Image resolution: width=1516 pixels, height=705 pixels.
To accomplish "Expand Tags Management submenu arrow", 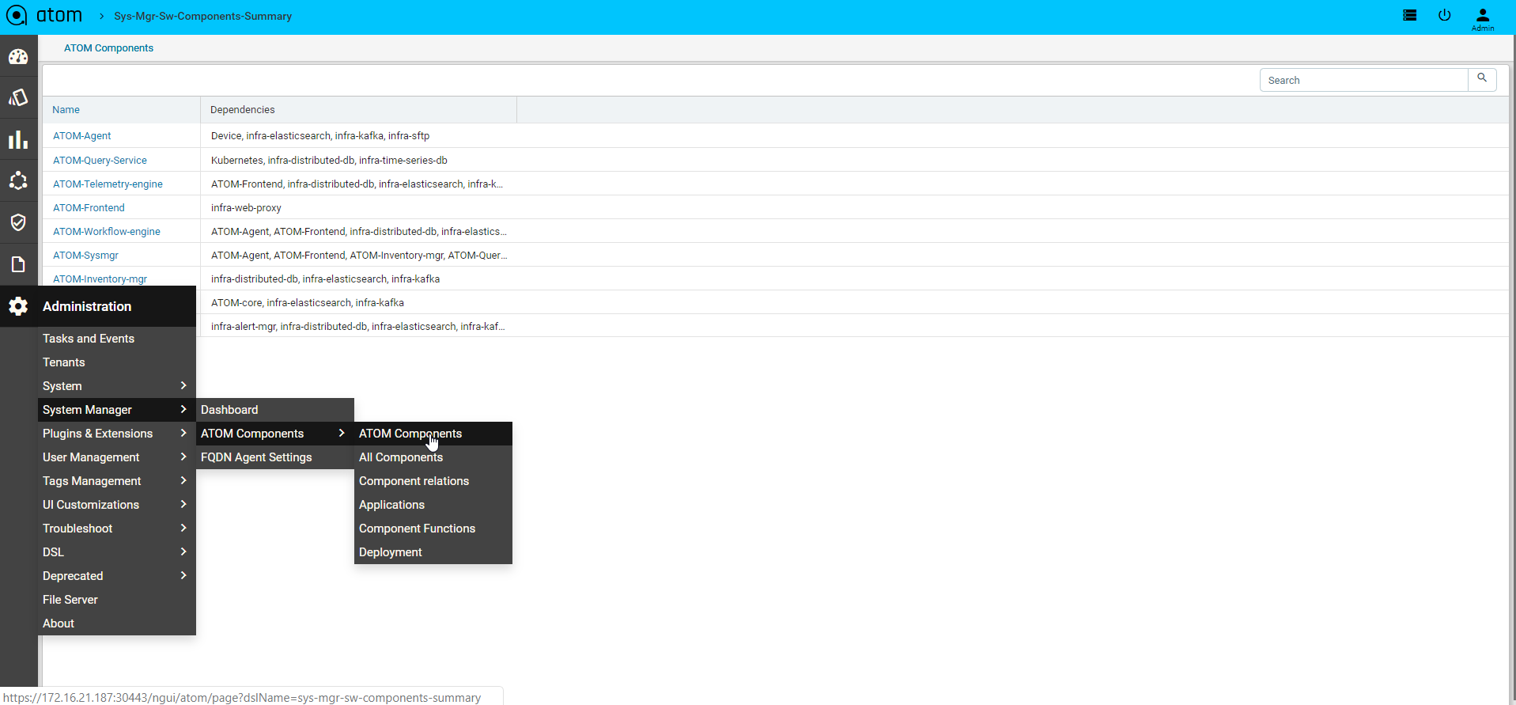I will click(183, 480).
